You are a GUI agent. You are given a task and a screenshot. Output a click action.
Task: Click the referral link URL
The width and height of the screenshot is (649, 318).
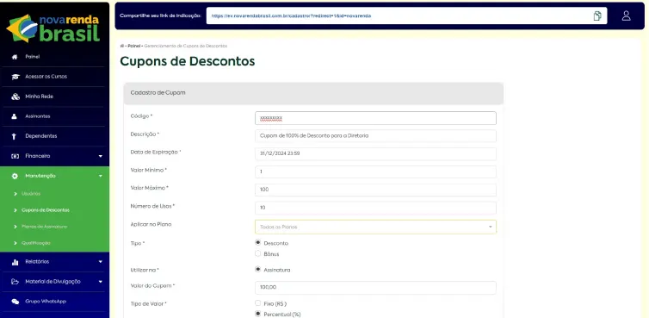[x=291, y=16]
